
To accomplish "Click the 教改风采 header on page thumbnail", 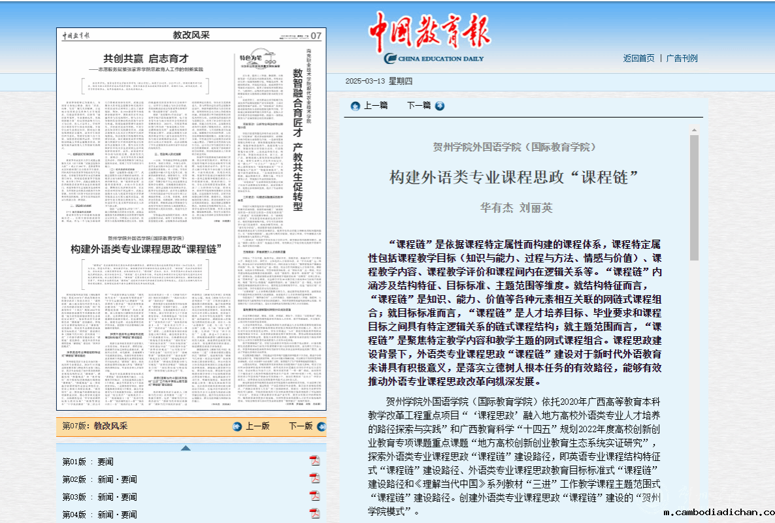I will [x=191, y=35].
